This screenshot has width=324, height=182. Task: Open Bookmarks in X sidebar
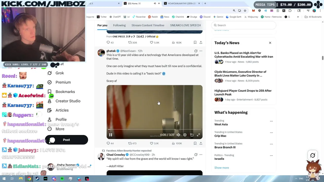(61, 92)
